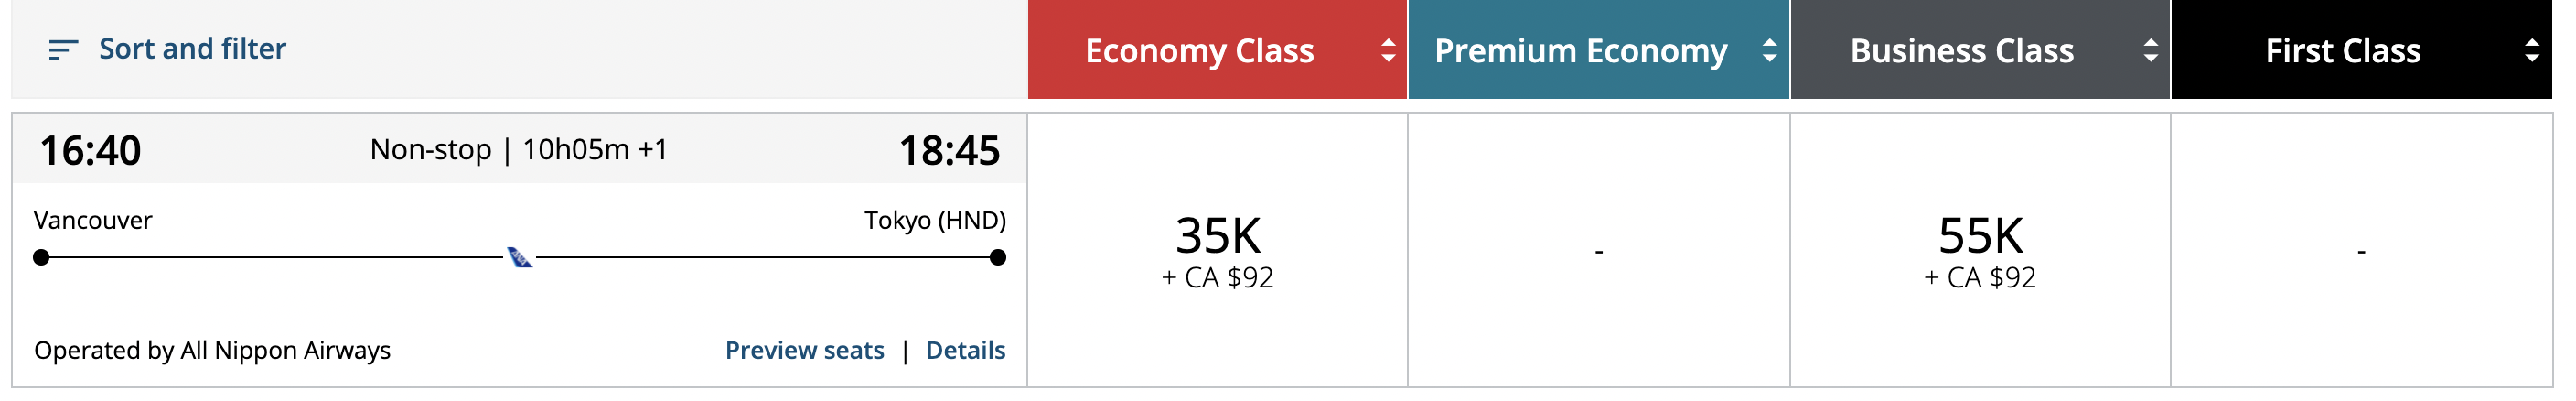Select the First Class column header

2342,50
